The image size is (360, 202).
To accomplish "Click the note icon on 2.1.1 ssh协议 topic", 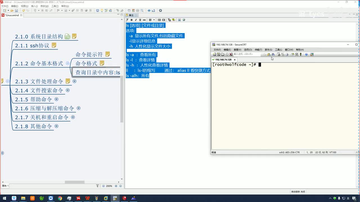I will (x=54, y=45).
